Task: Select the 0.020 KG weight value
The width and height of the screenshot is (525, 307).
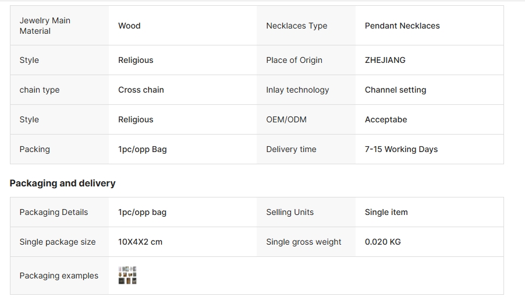Action: click(383, 242)
